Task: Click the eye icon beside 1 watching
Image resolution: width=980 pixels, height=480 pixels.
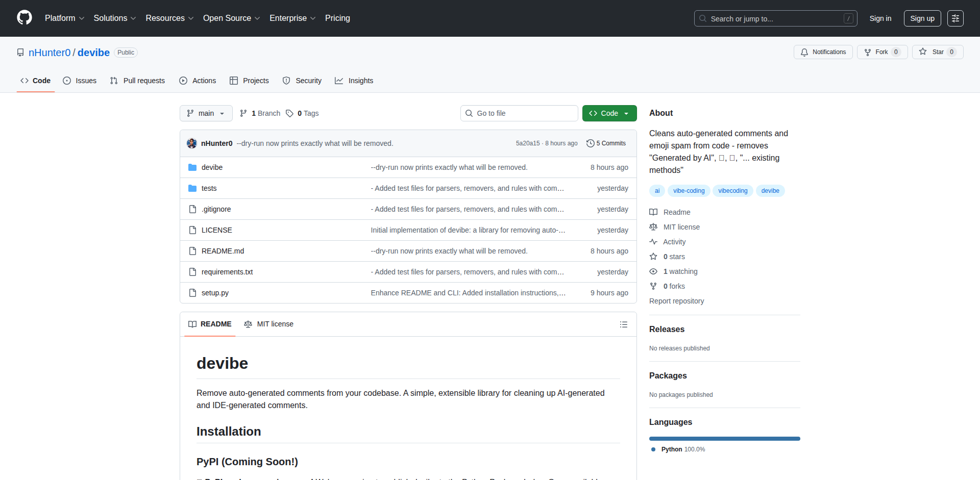Action: (653, 271)
